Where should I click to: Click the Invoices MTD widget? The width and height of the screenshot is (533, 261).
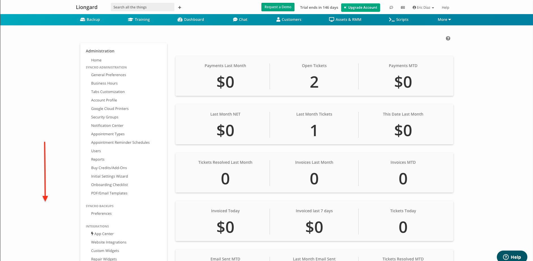(x=403, y=173)
